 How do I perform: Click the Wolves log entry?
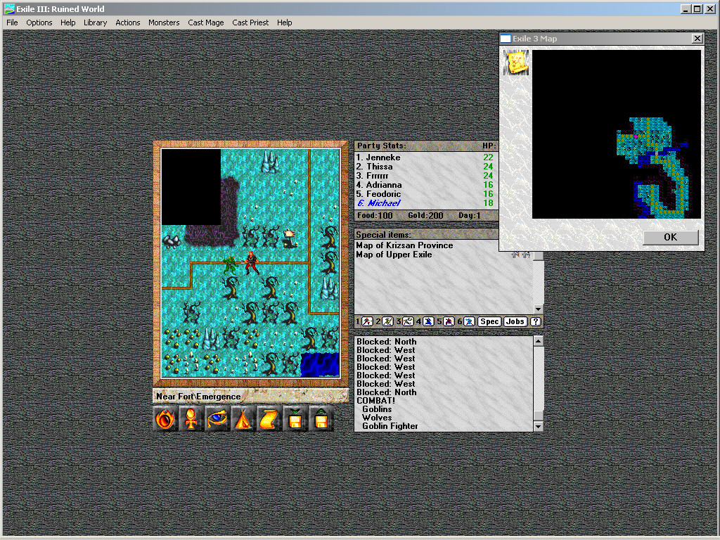click(377, 418)
